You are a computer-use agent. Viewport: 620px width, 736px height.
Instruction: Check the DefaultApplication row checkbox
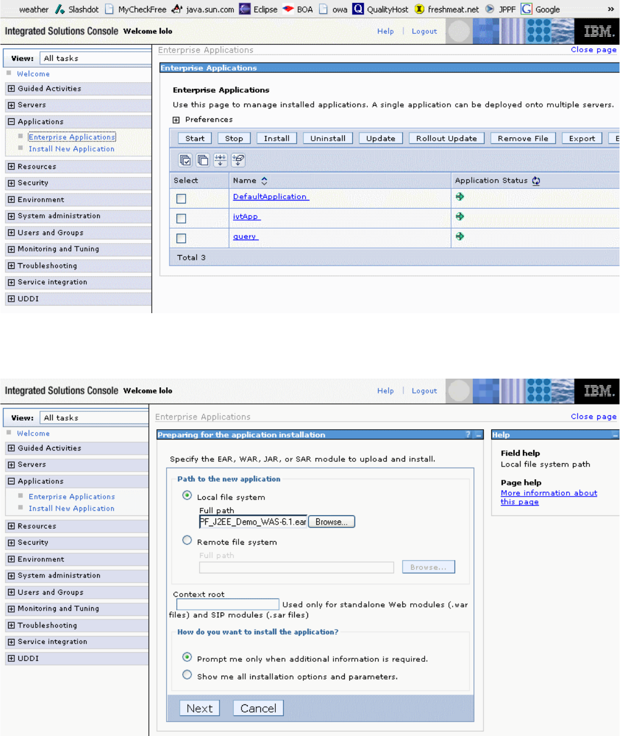(x=181, y=199)
